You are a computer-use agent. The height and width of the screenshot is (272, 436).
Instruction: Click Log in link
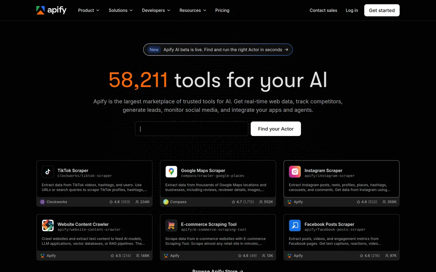[352, 10]
